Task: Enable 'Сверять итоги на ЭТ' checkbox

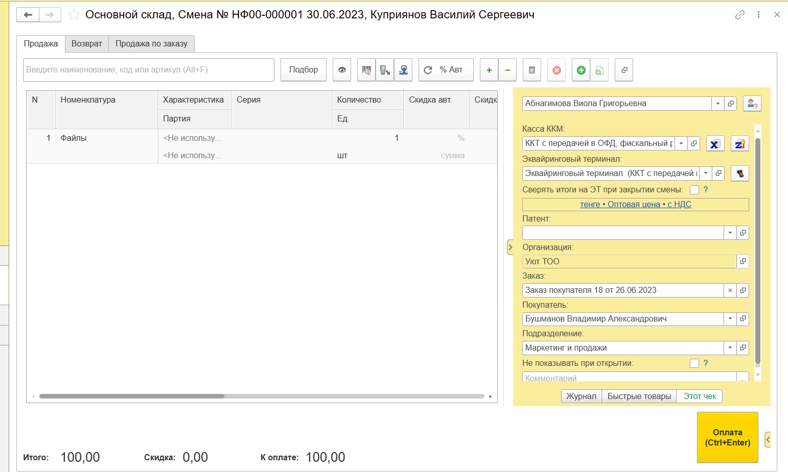Action: (x=694, y=190)
